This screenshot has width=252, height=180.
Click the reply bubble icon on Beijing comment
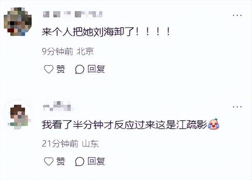point(80,70)
